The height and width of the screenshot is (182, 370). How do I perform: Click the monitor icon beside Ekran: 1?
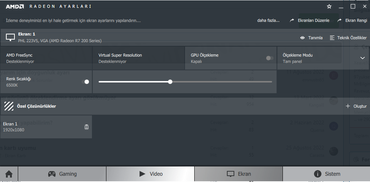[x=10, y=37]
